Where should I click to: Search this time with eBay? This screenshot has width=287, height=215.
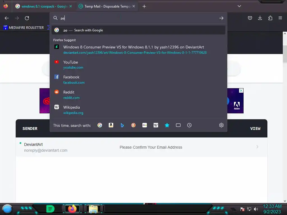145,125
